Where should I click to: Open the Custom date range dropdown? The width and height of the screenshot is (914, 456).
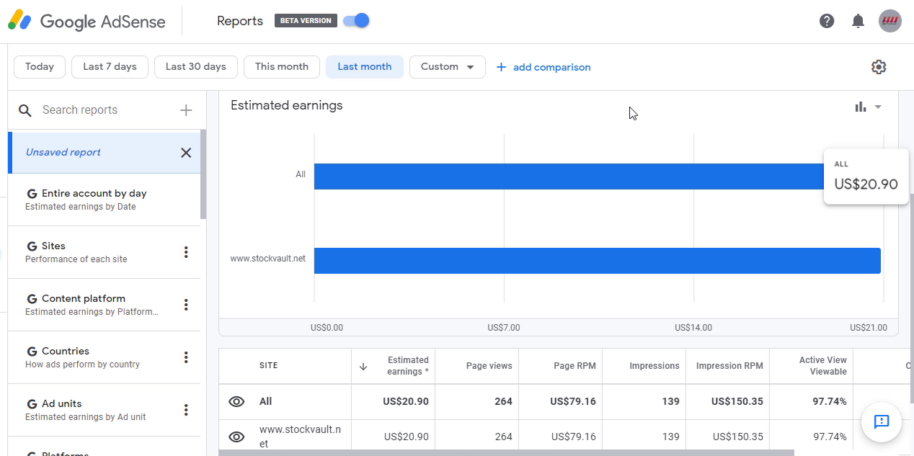point(447,67)
